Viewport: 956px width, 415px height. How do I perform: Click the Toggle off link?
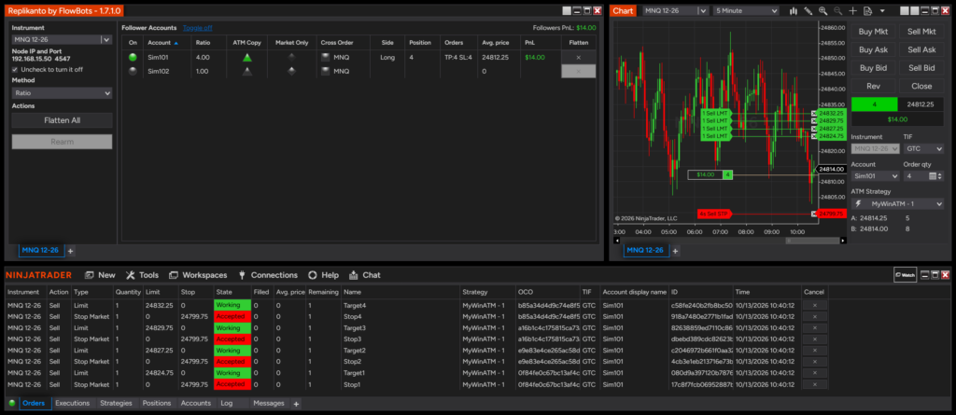pyautogui.click(x=198, y=28)
